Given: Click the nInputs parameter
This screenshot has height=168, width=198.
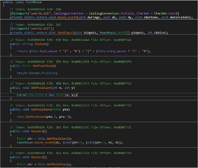Looking at the screenshot, I should (90, 33).
